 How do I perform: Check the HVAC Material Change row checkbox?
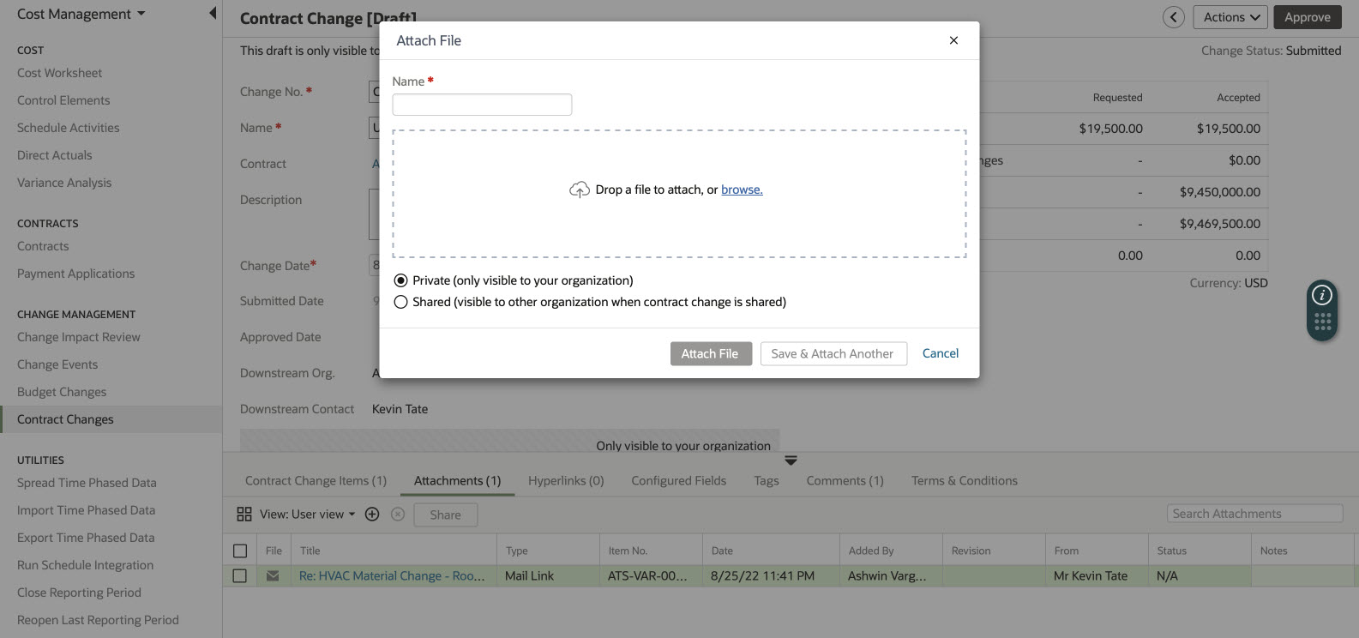tap(240, 576)
